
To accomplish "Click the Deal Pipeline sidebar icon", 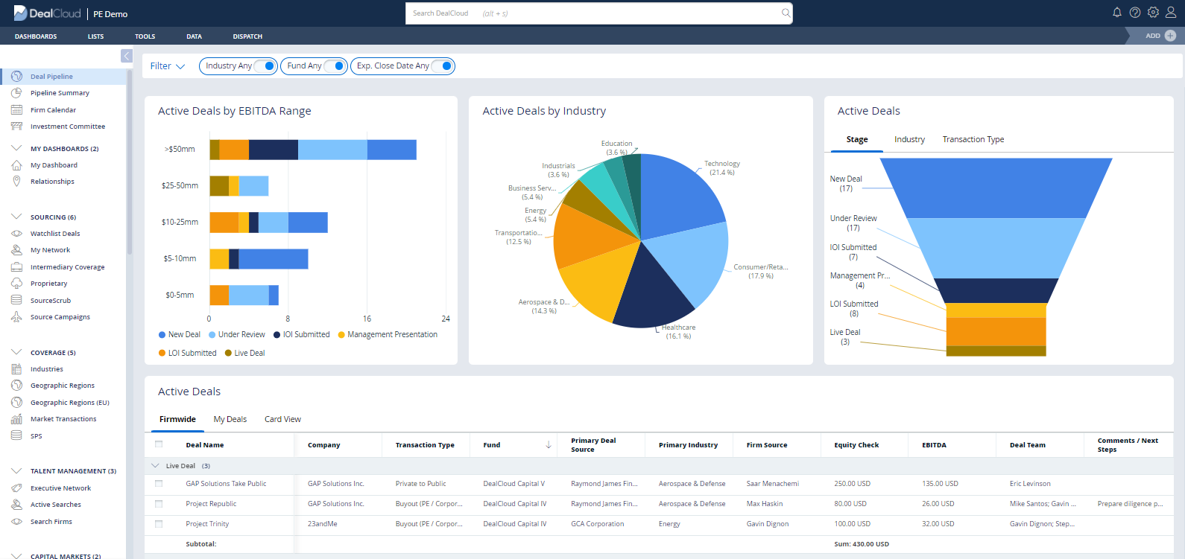I will pos(16,76).
